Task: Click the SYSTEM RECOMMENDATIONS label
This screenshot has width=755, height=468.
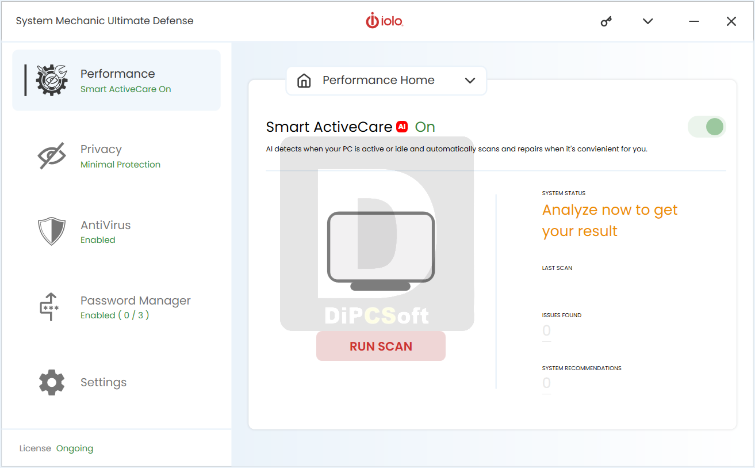Action: [582, 368]
